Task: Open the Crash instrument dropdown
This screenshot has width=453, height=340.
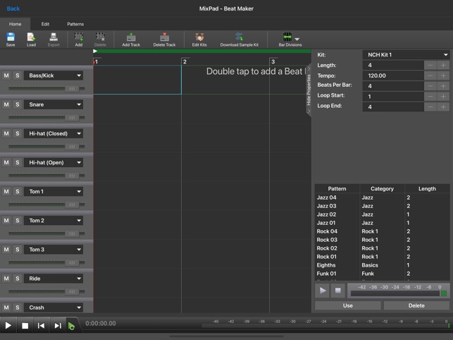Action: (54, 308)
